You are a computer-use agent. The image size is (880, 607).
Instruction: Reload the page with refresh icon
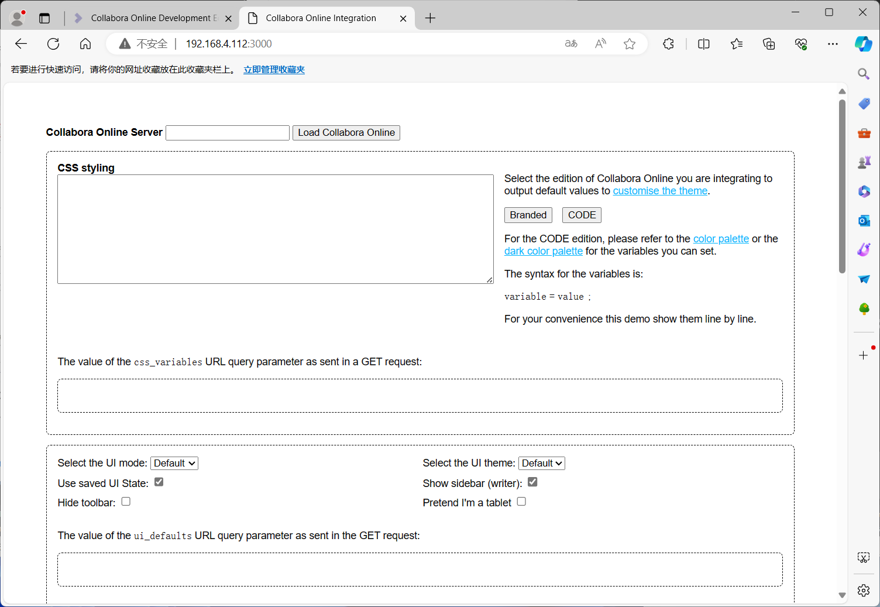click(x=53, y=44)
